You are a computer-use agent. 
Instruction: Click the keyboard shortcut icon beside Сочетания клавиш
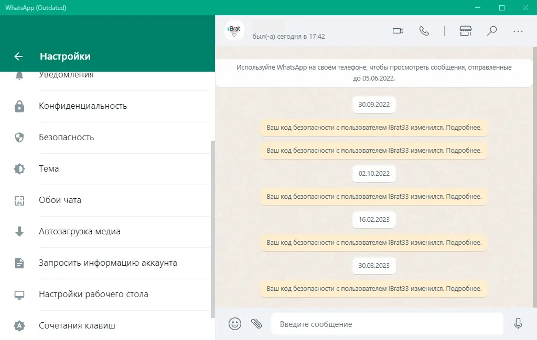[19, 326]
